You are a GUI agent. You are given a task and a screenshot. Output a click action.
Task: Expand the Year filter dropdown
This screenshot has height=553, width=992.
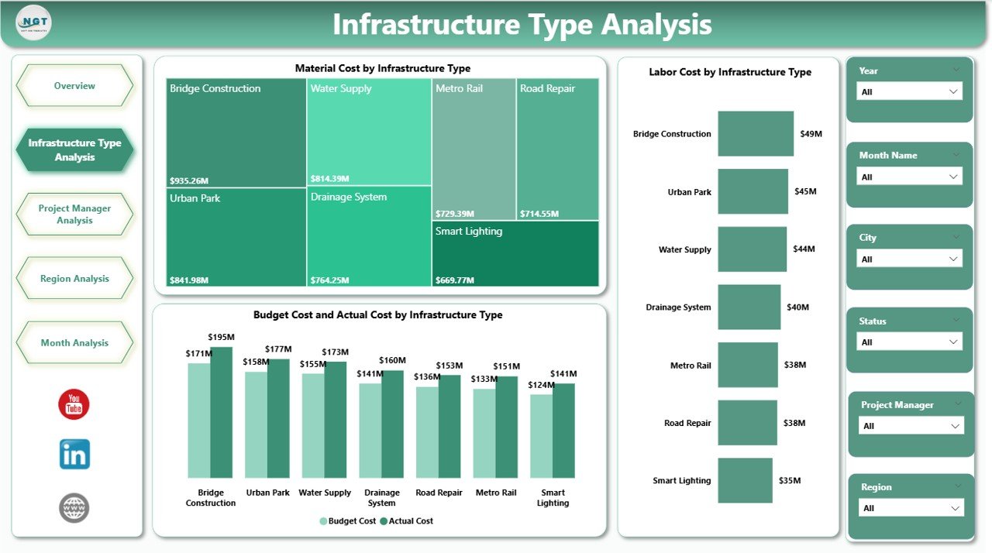click(x=954, y=91)
